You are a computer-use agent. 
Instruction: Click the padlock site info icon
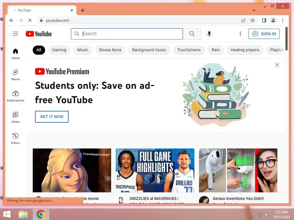coord(41,20)
